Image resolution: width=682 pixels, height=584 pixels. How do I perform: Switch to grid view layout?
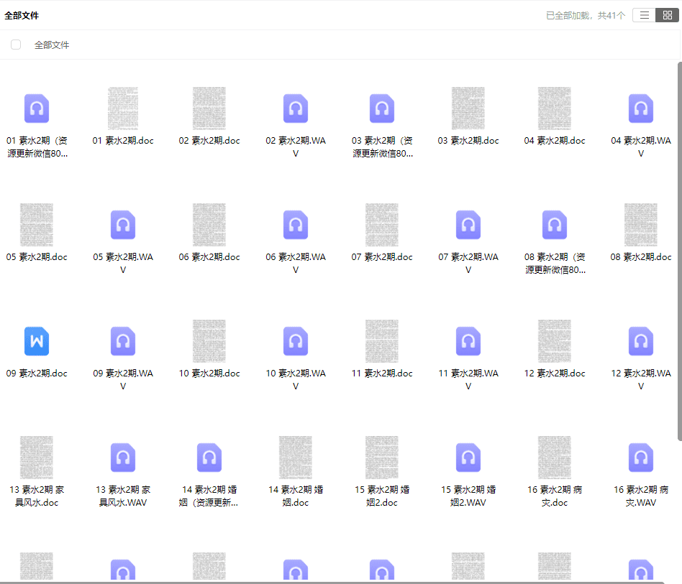(x=667, y=15)
